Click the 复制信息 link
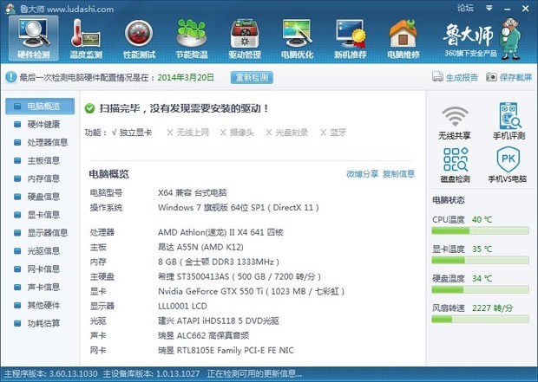 398,174
